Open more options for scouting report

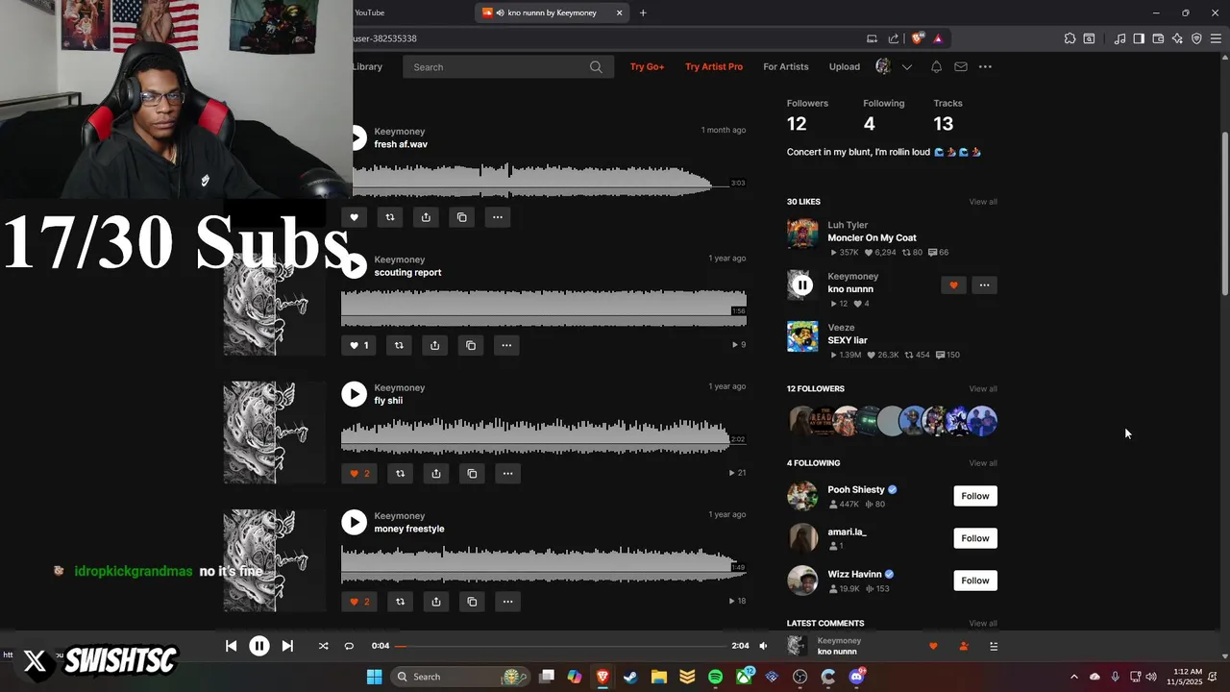point(506,345)
